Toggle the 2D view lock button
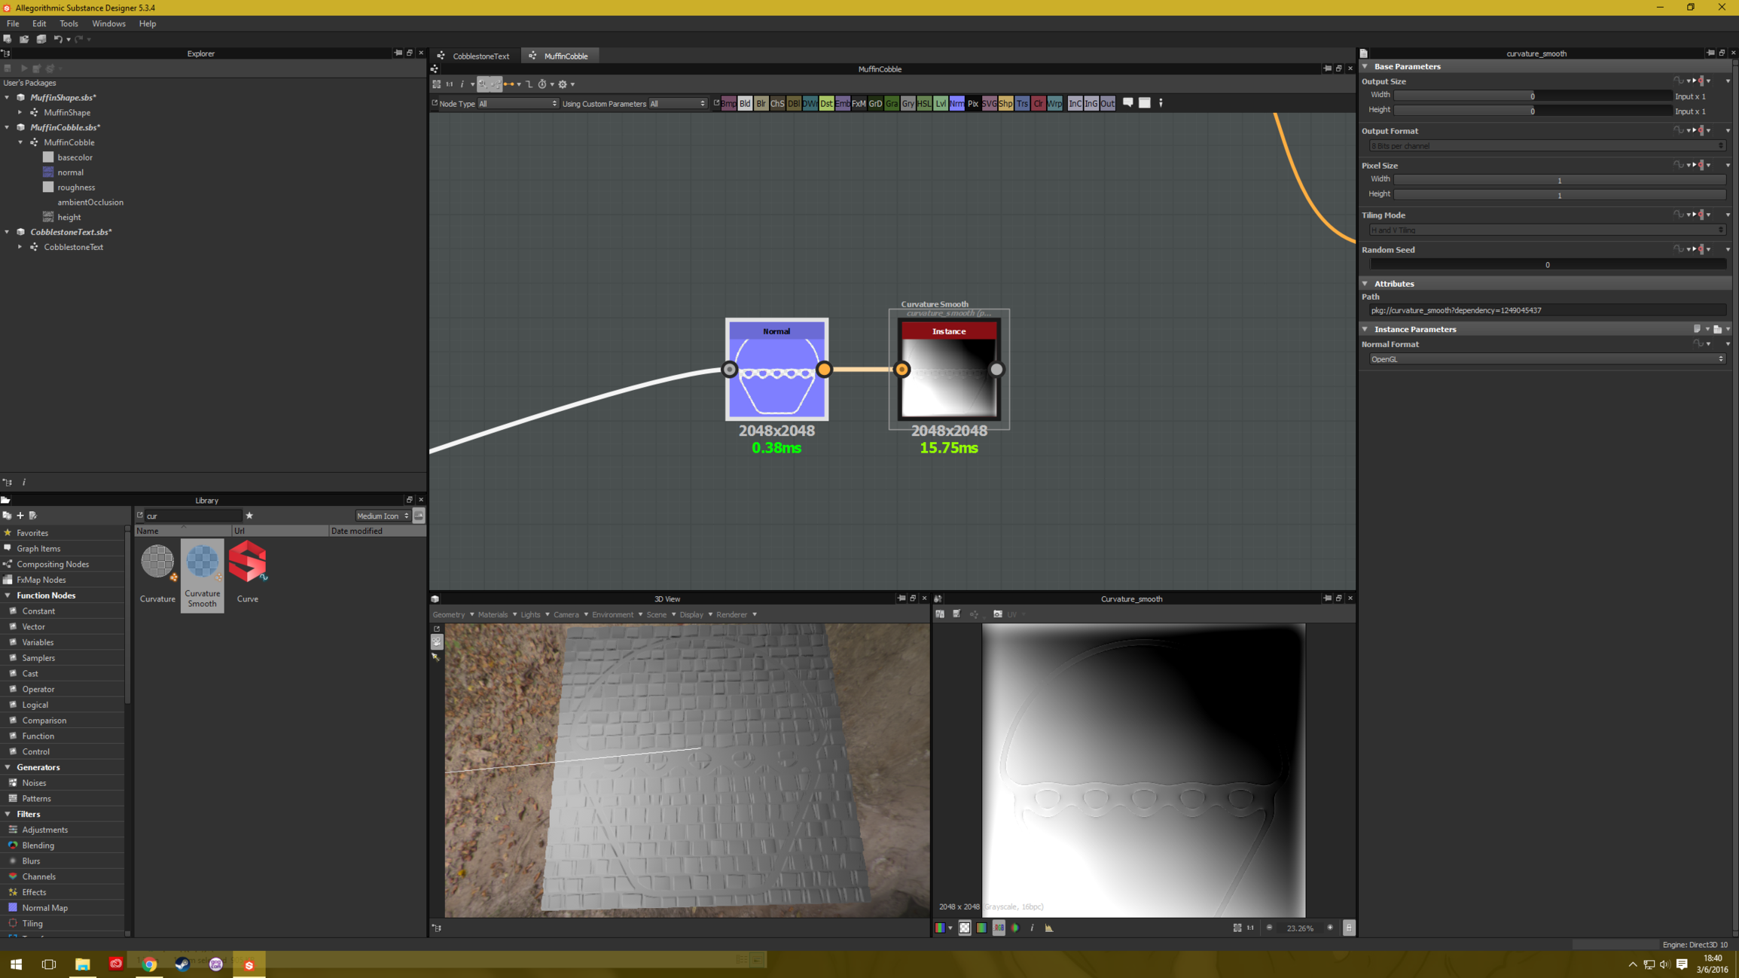The width and height of the screenshot is (1739, 978). click(1349, 928)
